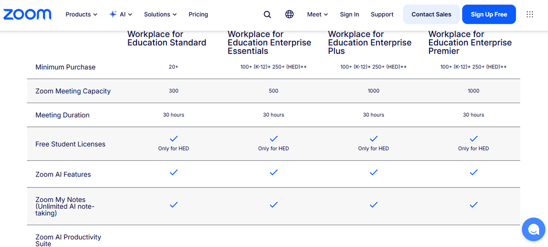Click meeting capacity 1000 under Enterprise Premier
Viewport: 548px width, 247px height.
coord(473,91)
